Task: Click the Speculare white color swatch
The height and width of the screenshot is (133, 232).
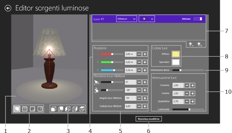Action: click(176, 62)
